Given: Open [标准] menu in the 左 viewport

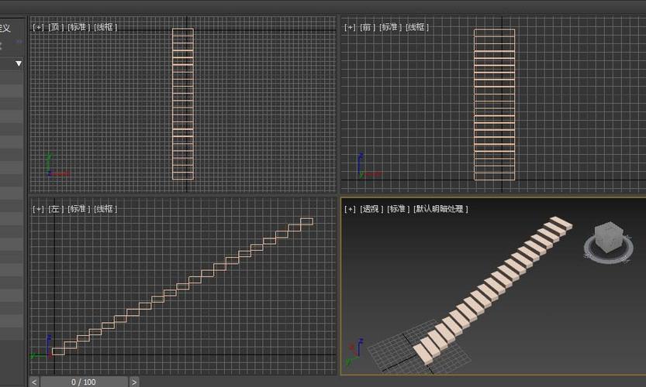Looking at the screenshot, I should 78,209.
